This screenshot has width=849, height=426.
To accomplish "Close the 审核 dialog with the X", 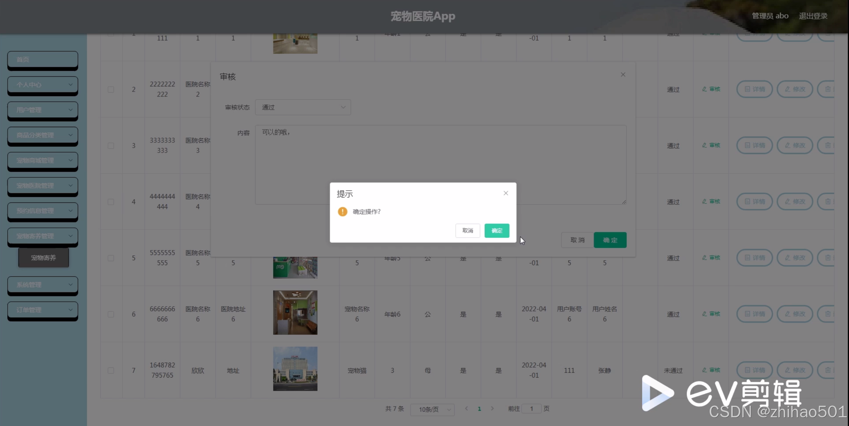I will point(623,75).
